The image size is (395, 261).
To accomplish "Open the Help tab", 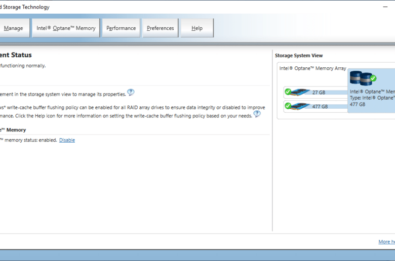I will click(197, 28).
